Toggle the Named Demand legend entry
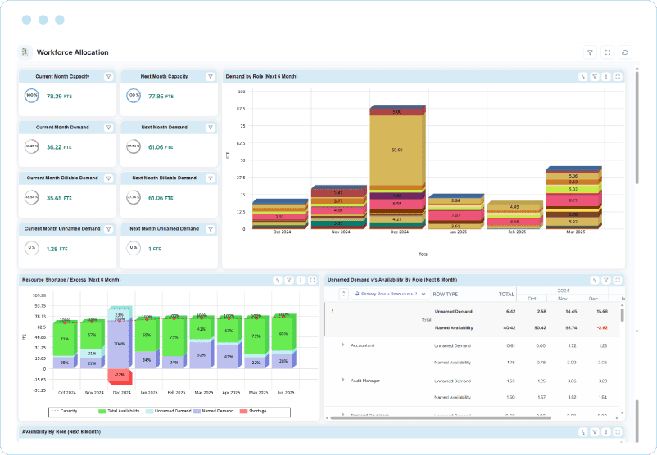The width and height of the screenshot is (657, 455). tap(213, 411)
